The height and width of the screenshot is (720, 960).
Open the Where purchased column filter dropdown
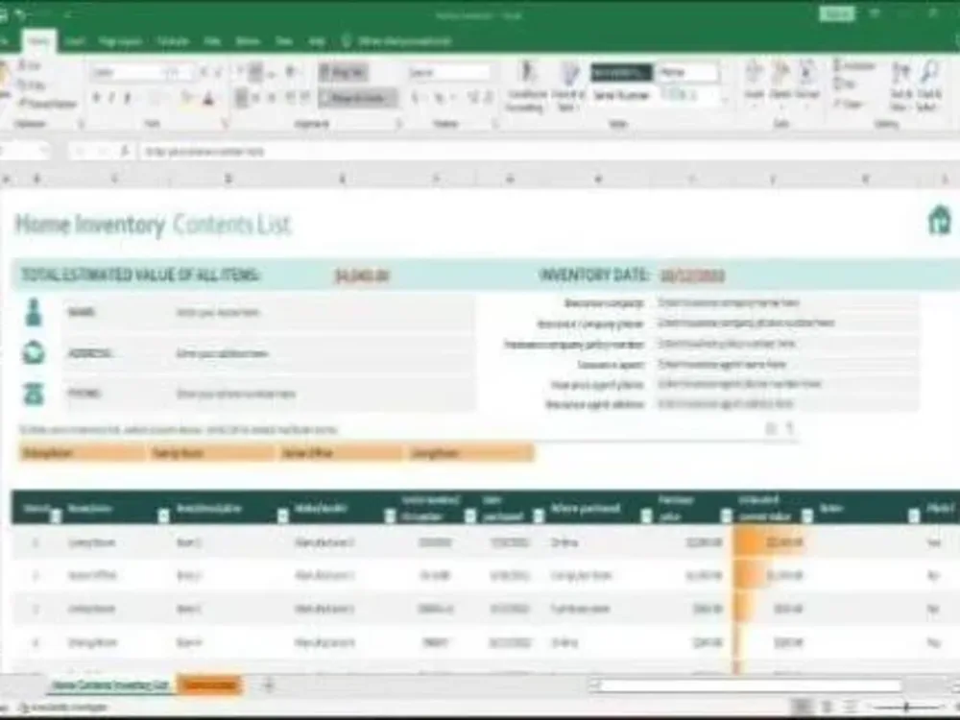[x=646, y=516]
